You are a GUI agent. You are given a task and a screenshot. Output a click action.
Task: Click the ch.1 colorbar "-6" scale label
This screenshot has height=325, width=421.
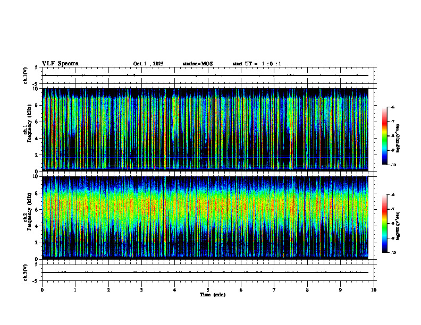pyautogui.click(x=392, y=107)
